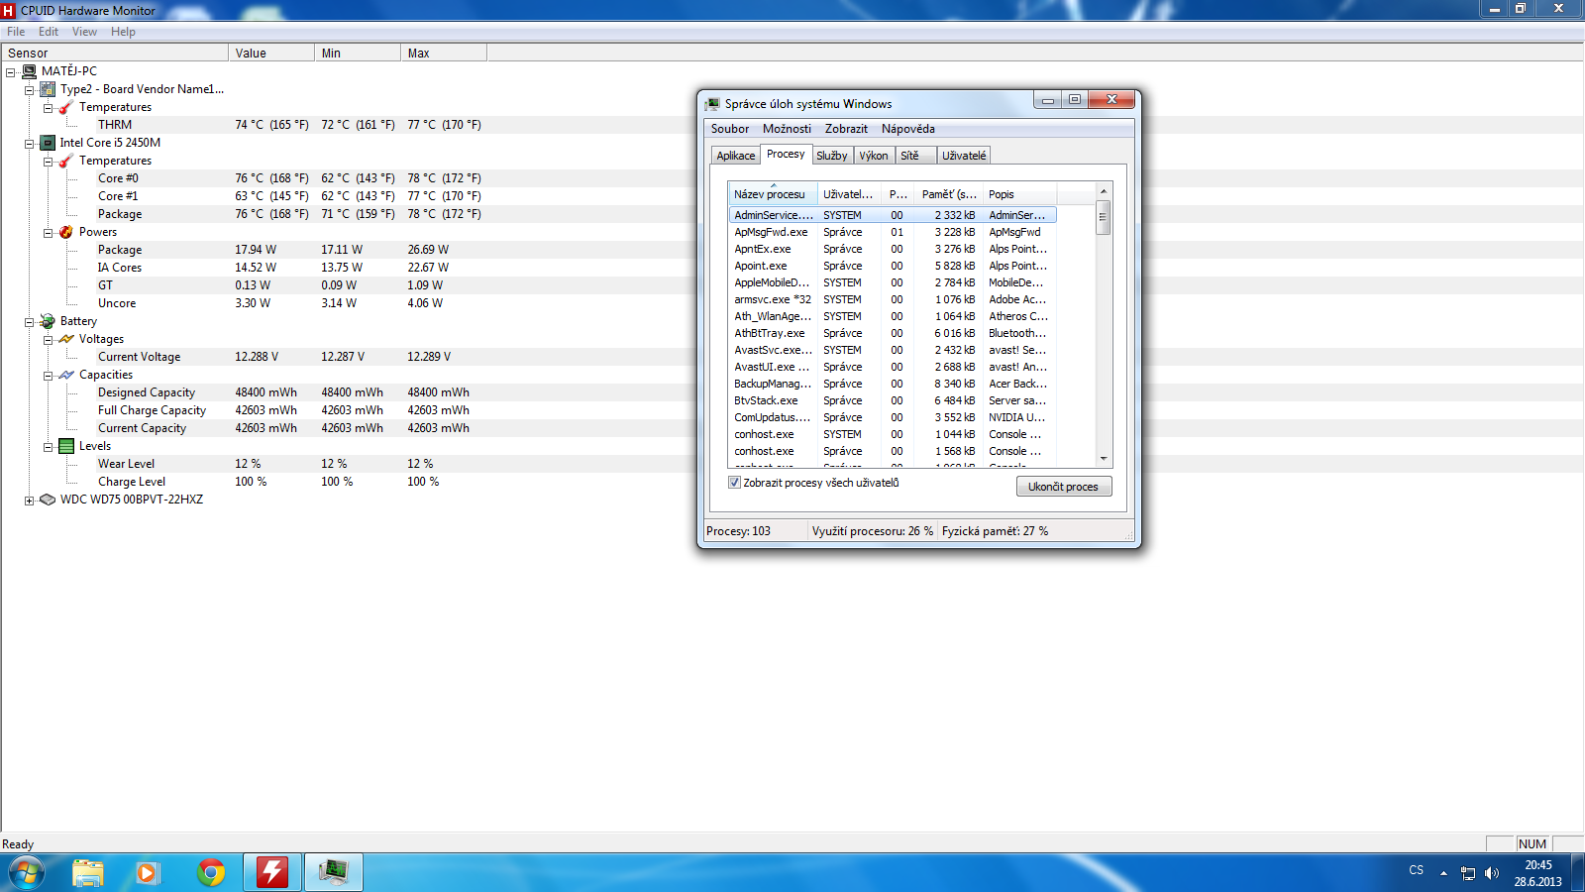The height and width of the screenshot is (892, 1585).
Task: Click the MATĚJ-PC computer icon
Action: point(30,71)
